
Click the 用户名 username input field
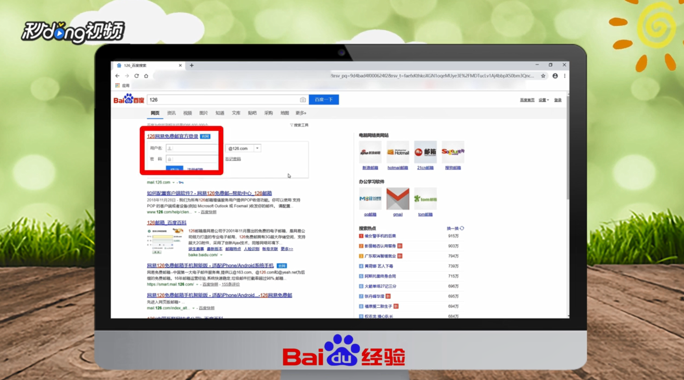[x=192, y=148]
